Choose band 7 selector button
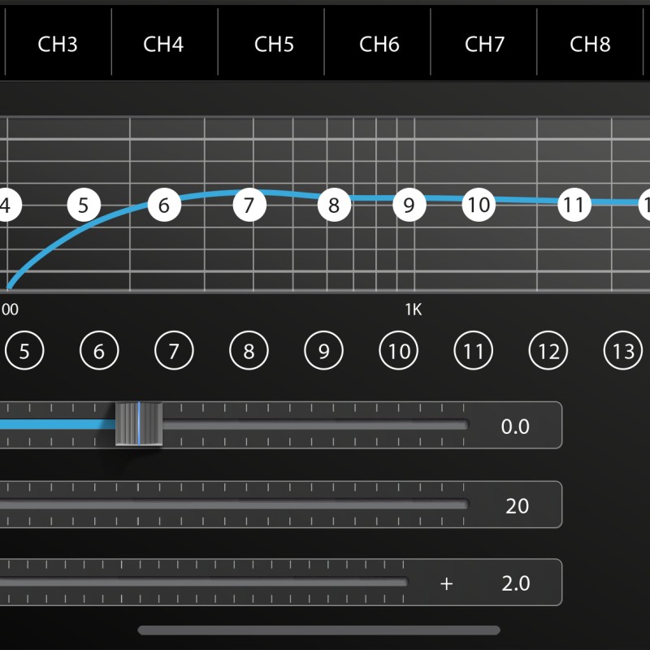650x650 pixels. click(174, 352)
